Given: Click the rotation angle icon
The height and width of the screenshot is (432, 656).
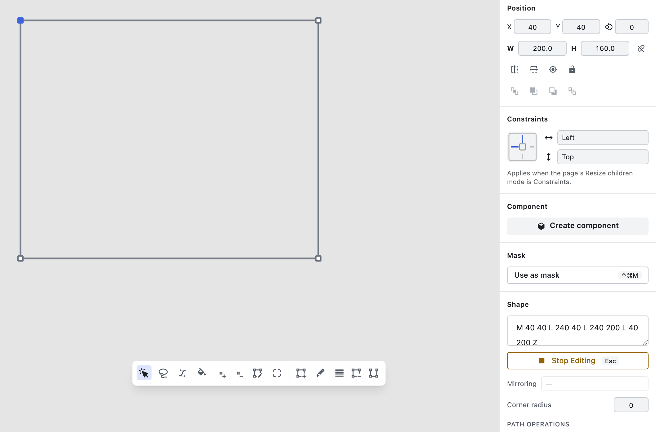Looking at the screenshot, I should tap(609, 27).
